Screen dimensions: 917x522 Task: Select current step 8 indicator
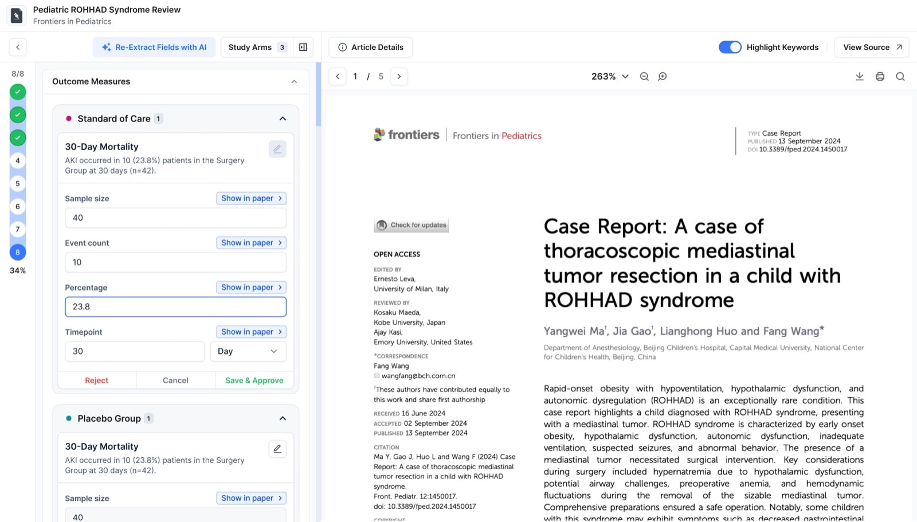click(18, 252)
